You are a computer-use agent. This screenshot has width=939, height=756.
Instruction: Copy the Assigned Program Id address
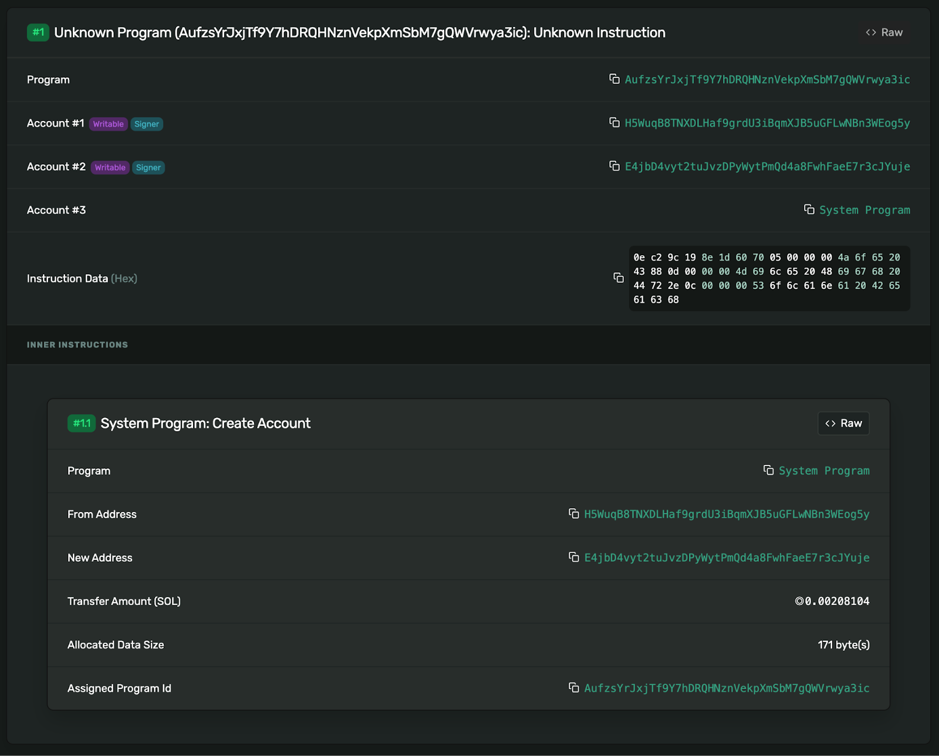pos(574,687)
